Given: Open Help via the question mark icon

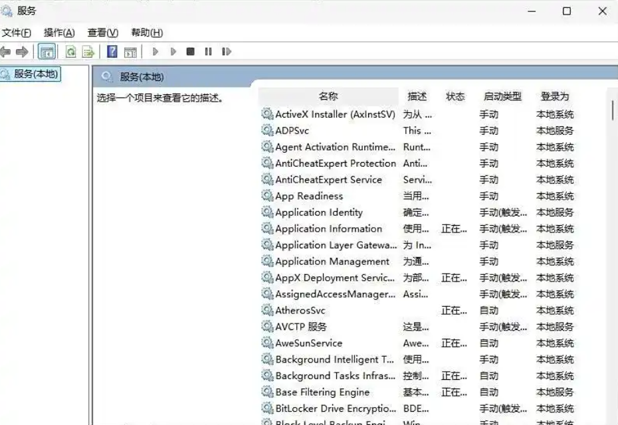Looking at the screenshot, I should (x=112, y=52).
